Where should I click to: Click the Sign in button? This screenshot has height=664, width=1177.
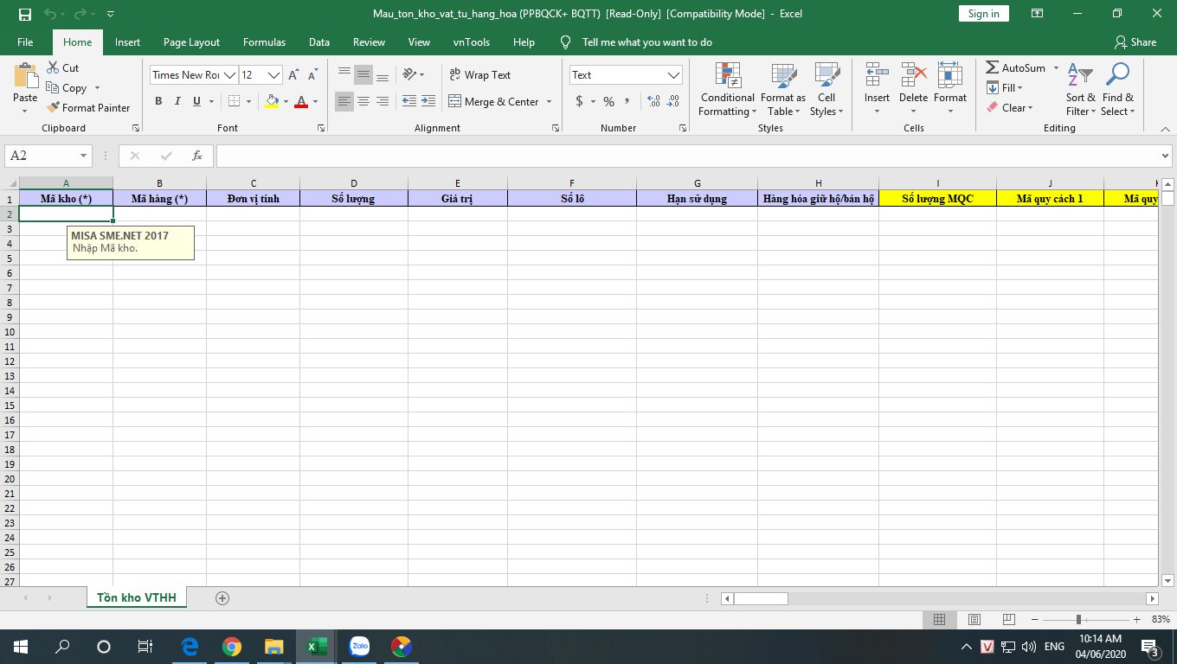983,14
